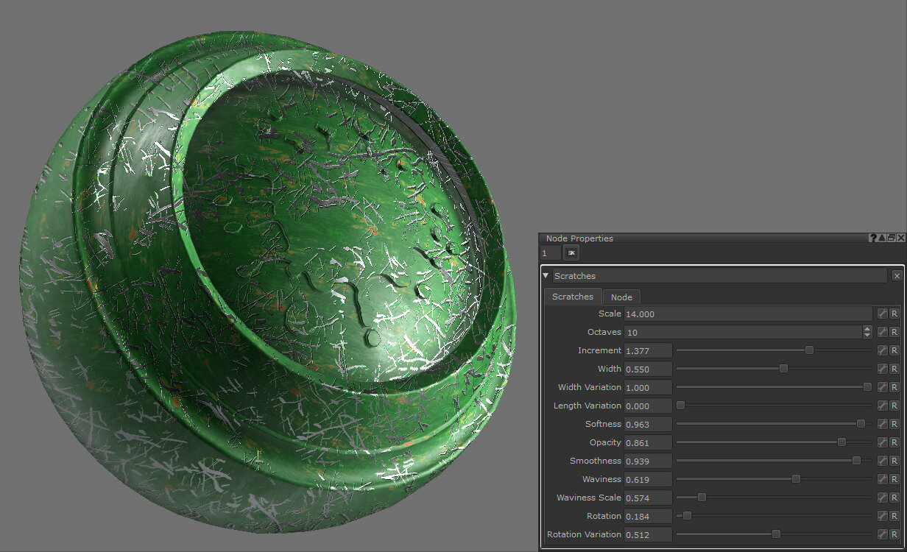Click the help question mark in Node Properties
The width and height of the screenshot is (907, 552).
tap(873, 238)
